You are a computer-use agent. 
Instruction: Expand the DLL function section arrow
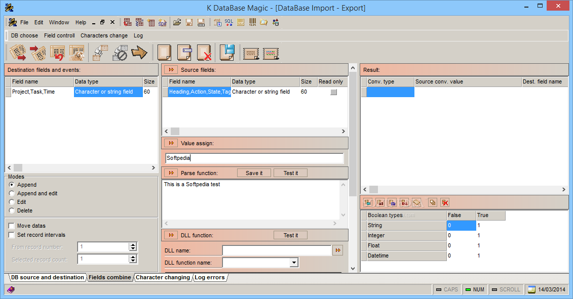171,235
